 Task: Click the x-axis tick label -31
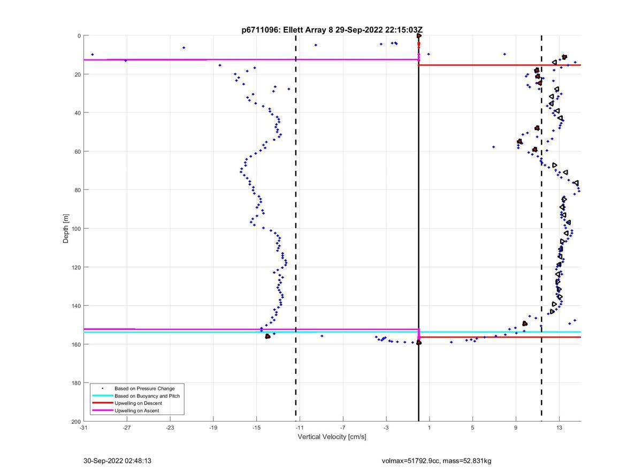[x=83, y=428]
